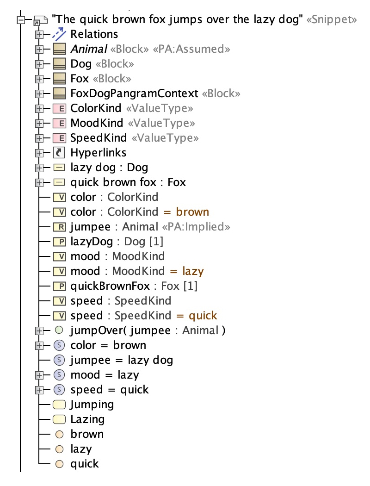Click the Hyperlinks shortcut arrow icon
Screen dimensions: 370x486
coord(59,153)
